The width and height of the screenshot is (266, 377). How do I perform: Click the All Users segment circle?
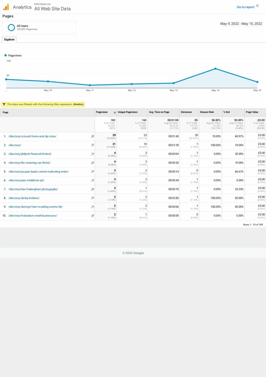tap(11, 27)
